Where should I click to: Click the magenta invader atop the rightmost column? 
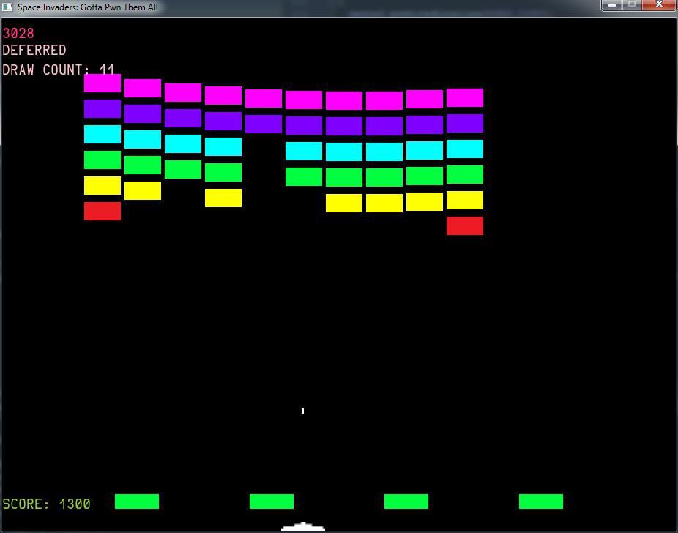point(465,97)
